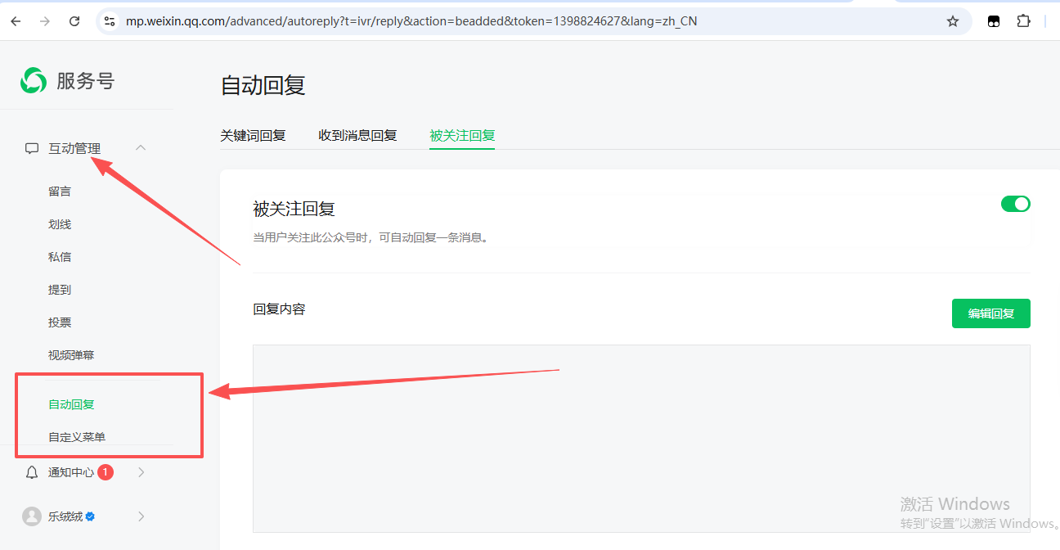The height and width of the screenshot is (550, 1060).
Task: Open 自定义菜单 in the sidebar
Action: tap(77, 437)
